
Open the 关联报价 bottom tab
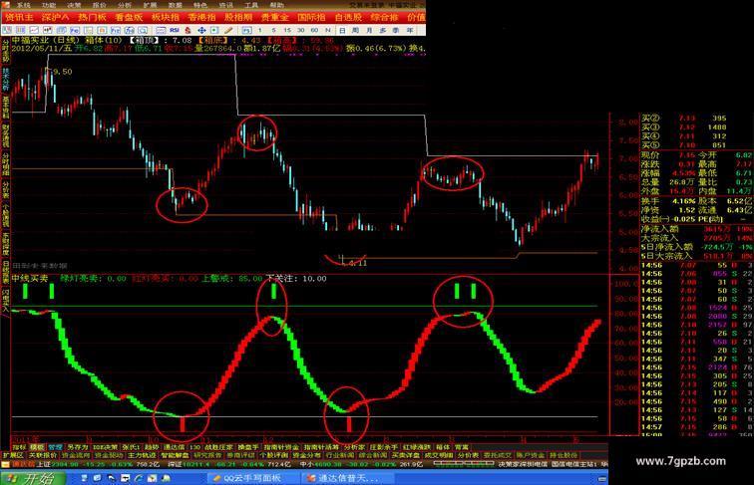(43, 455)
